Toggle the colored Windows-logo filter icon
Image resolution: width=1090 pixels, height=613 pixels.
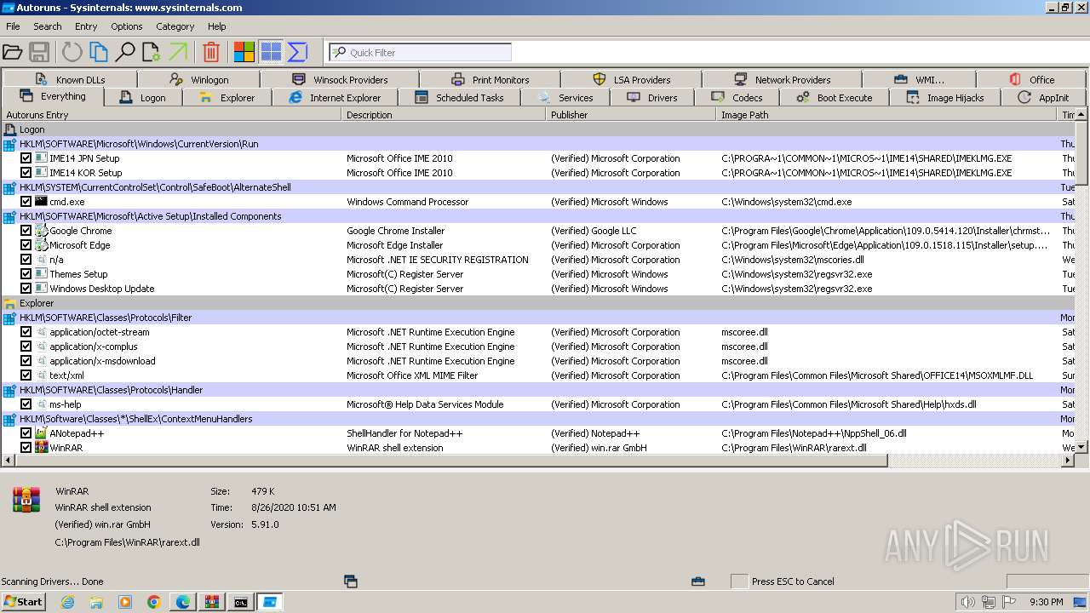[x=244, y=52]
